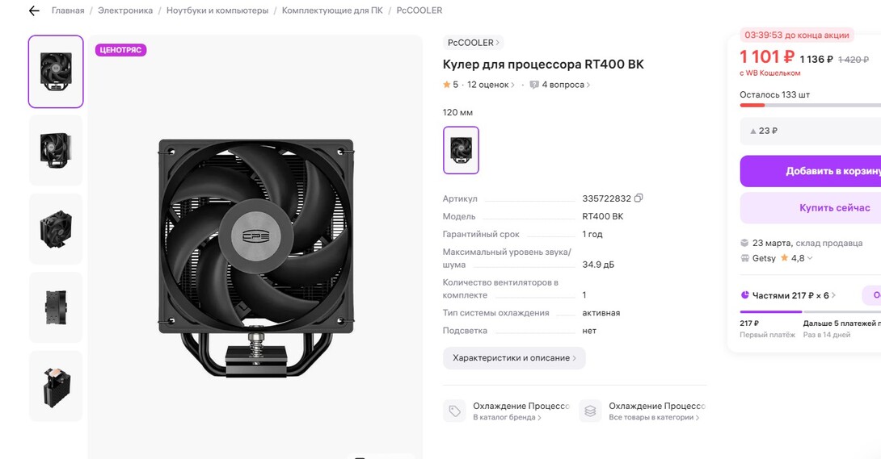
Task: Click the rating star icon
Action: (x=446, y=85)
